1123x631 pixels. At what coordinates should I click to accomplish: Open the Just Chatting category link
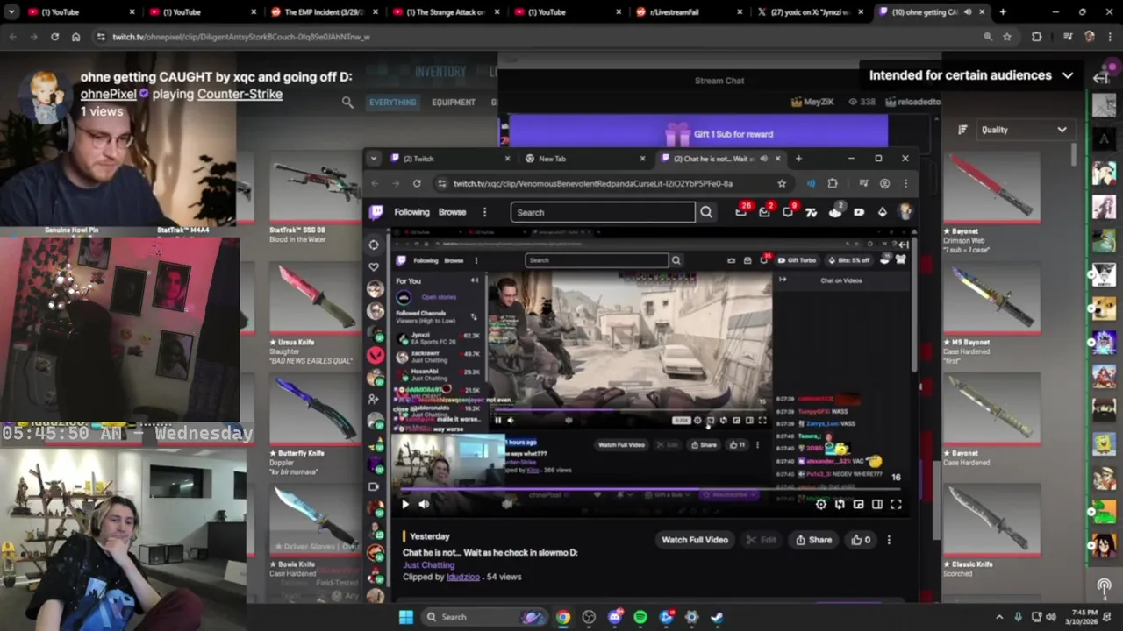pos(428,565)
